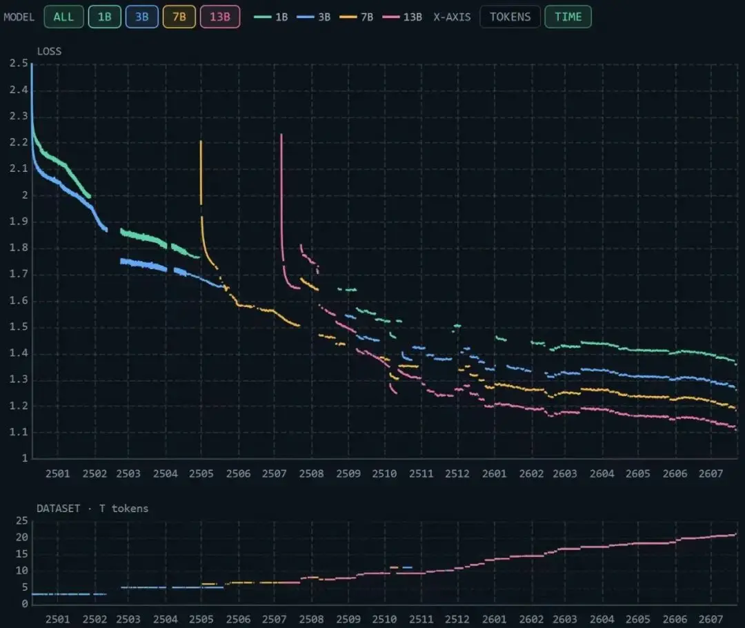The width and height of the screenshot is (745, 628).
Task: Click the 0 value on the dataset y-axis
Action: 25,604
